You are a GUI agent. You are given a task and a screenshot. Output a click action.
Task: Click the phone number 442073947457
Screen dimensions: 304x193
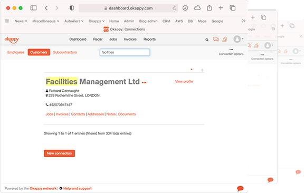(61, 105)
